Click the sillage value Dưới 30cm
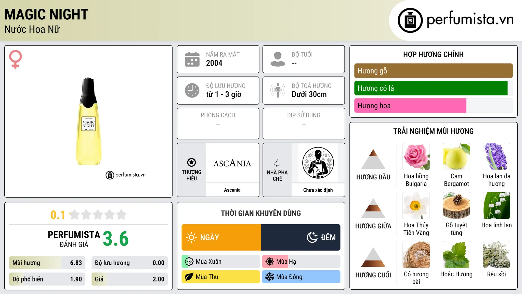 pos(309,94)
